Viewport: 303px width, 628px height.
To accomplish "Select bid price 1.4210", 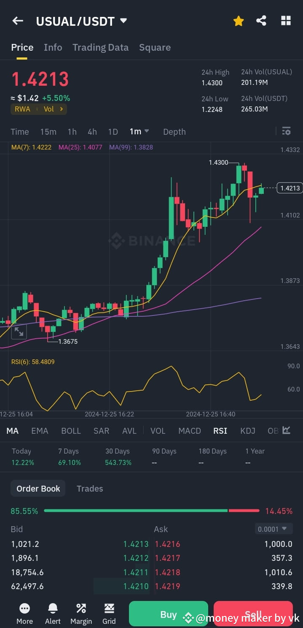I will point(136,586).
